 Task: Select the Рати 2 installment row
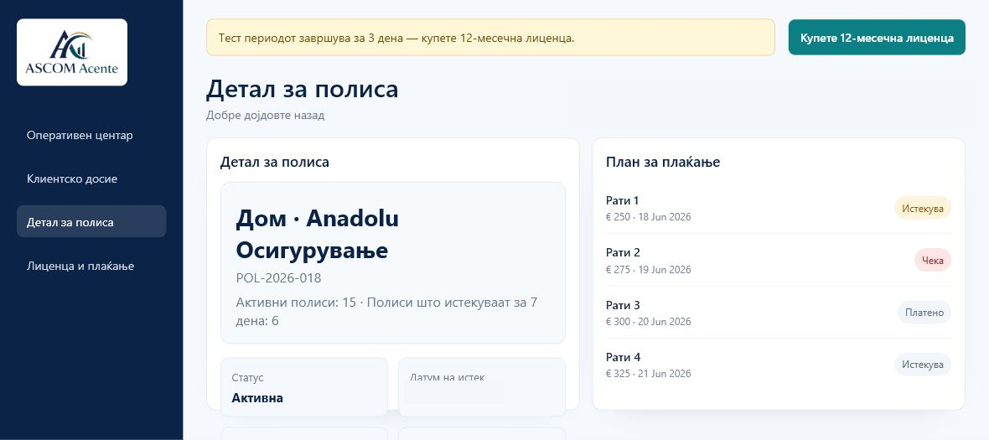coord(779,261)
